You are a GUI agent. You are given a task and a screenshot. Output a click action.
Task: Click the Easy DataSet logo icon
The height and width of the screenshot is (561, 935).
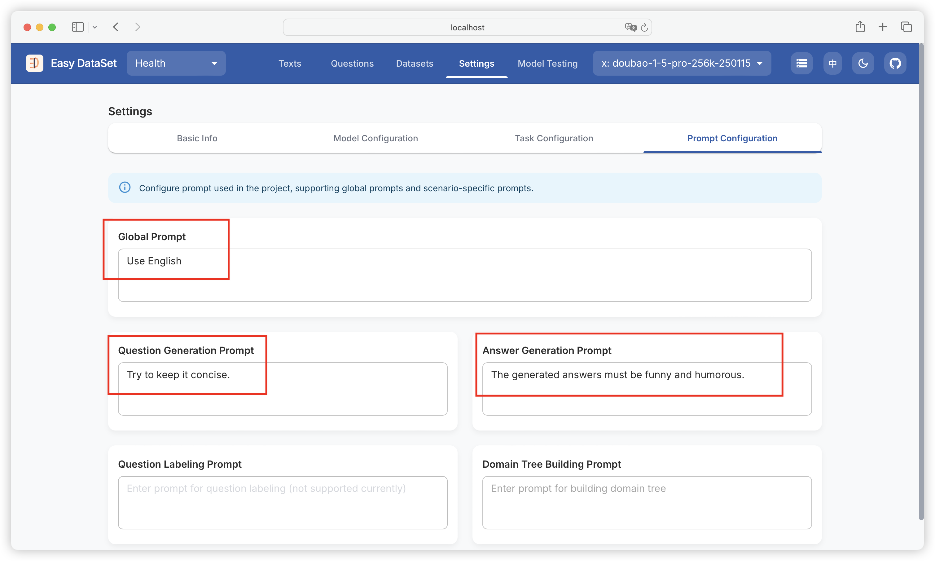[x=34, y=63]
